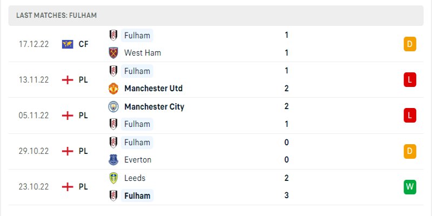The image size is (432, 216).
Task: Click the Leeds club crest
Action: click(113, 178)
